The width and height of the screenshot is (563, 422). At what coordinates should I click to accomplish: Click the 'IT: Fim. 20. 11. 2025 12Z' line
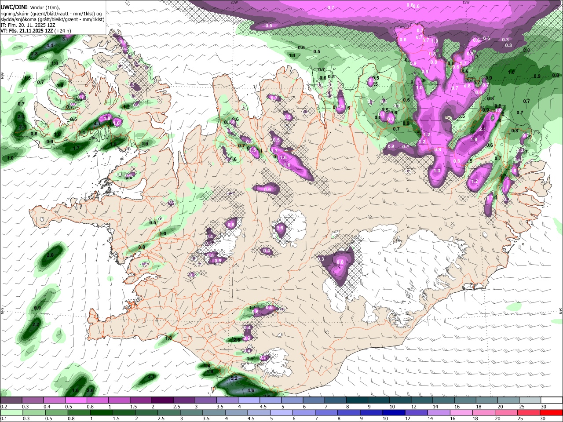[28, 25]
